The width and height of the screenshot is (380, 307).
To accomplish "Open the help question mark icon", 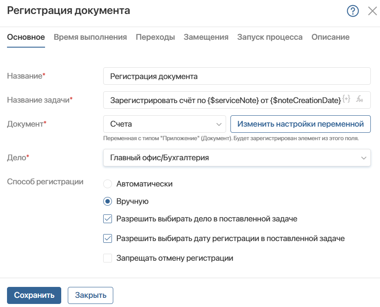I will click(x=352, y=11).
